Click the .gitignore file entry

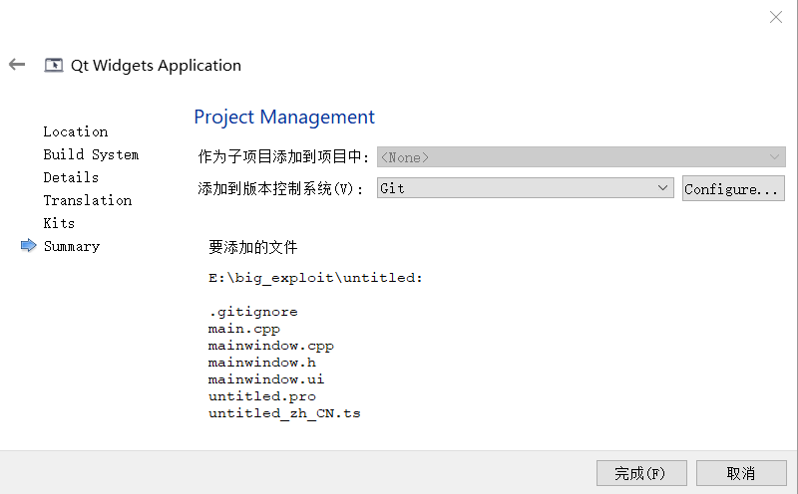252,312
